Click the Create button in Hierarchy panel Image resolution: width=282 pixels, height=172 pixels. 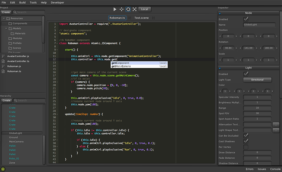[x=6, y=101]
